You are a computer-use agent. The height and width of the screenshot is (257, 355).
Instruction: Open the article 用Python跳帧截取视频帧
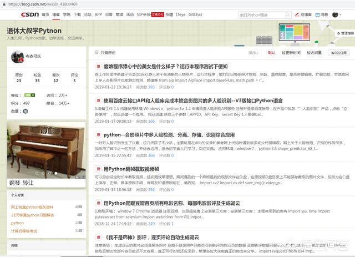tap(131, 169)
